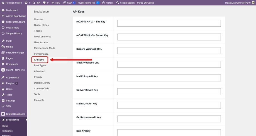
Task: Click the Featured Images icon
Action: tap(3, 52)
